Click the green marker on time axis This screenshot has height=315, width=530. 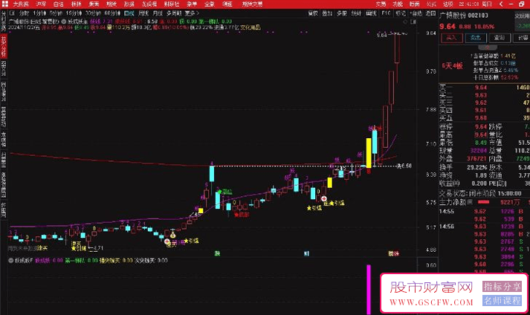coord(217,253)
